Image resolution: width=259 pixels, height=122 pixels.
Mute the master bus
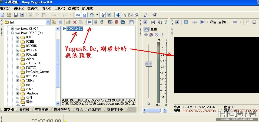(157, 35)
